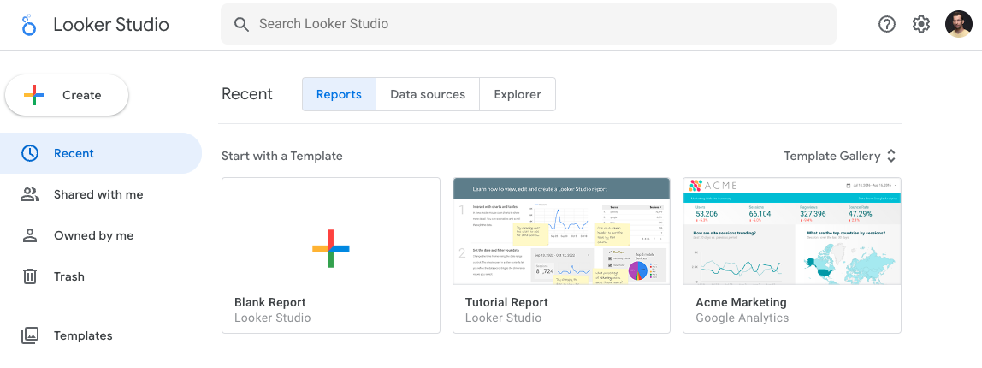982x368 pixels.
Task: Click the Looker Studio logo icon
Action: coord(29,25)
